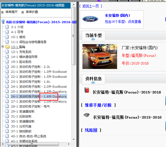This screenshot has width=166, height=147.
Task: Click the page icon of 4-1 符号
Action: pyautogui.click(x=7, y=32)
